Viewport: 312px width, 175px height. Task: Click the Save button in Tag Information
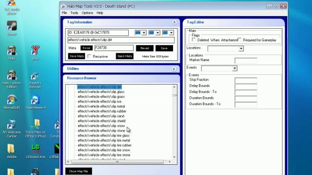point(164,48)
